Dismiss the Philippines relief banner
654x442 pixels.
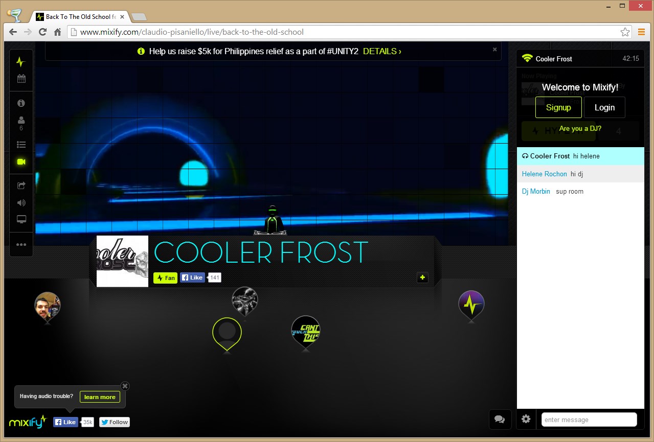point(494,50)
